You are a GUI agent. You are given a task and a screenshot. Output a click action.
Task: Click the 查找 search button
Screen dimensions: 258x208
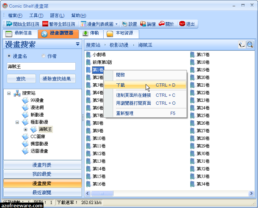(21, 79)
